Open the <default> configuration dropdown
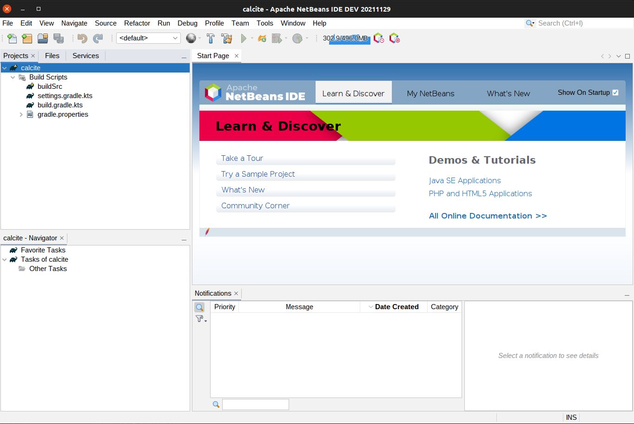This screenshot has width=634, height=424. 148,38
